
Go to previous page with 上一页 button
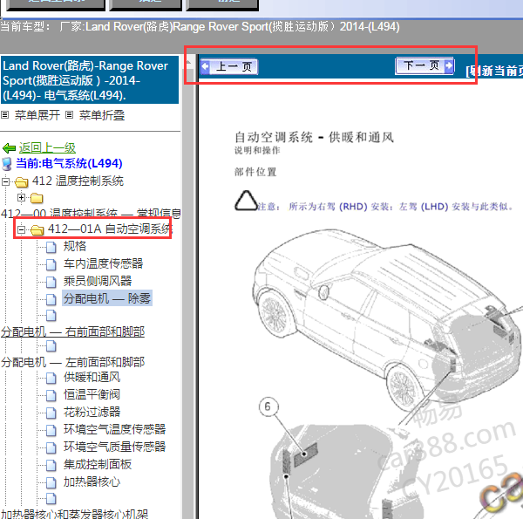229,67
